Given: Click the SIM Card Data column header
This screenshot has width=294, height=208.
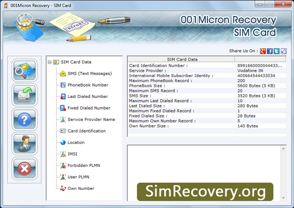Looking at the screenshot, I should (x=182, y=59).
